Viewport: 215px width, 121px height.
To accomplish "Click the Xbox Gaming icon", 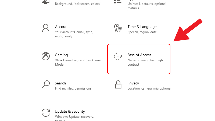I will click(46, 56).
